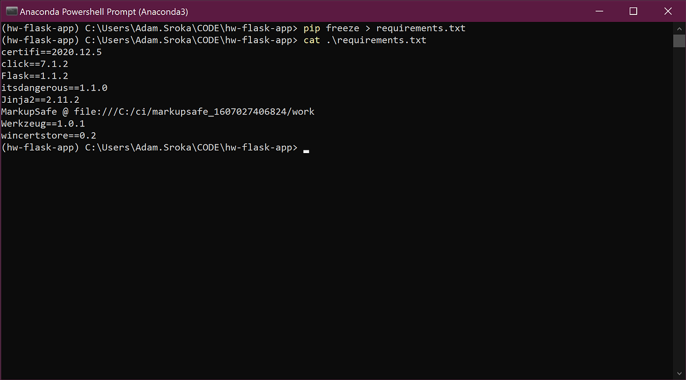Minimize the Anaconda Powershell window
The image size is (686, 380).
(599, 11)
